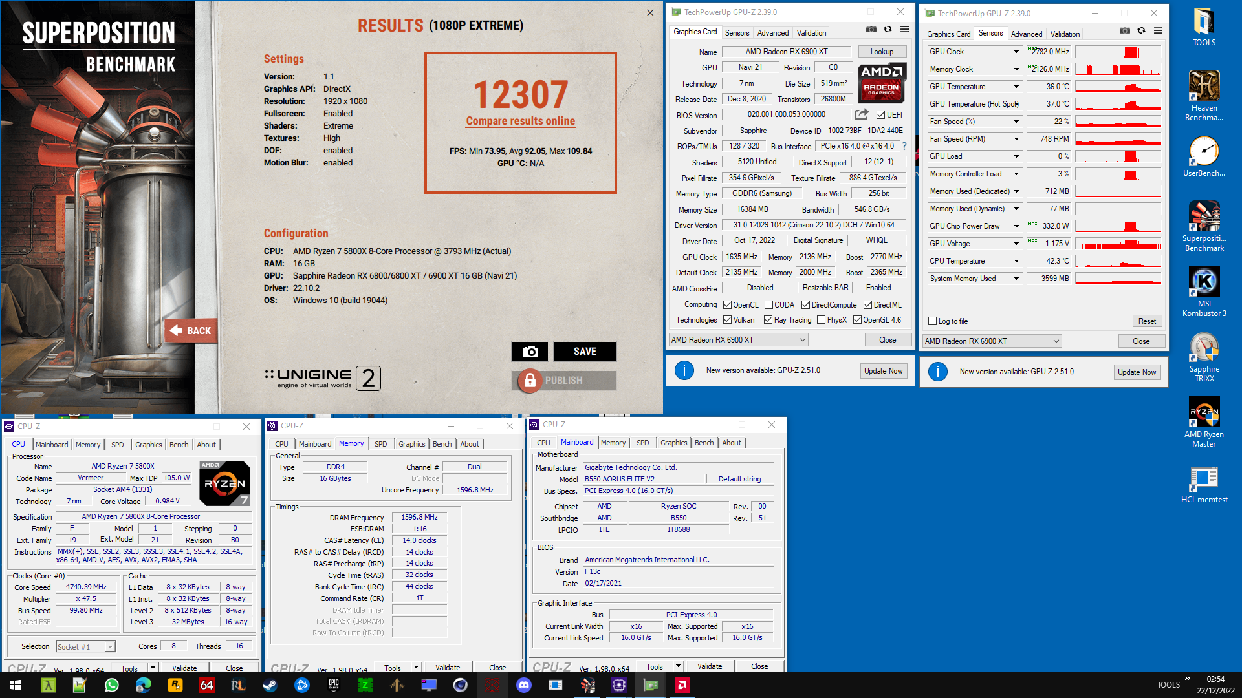Click GPU Voltage sensor graph
1242x698 pixels.
pyautogui.click(x=1118, y=244)
